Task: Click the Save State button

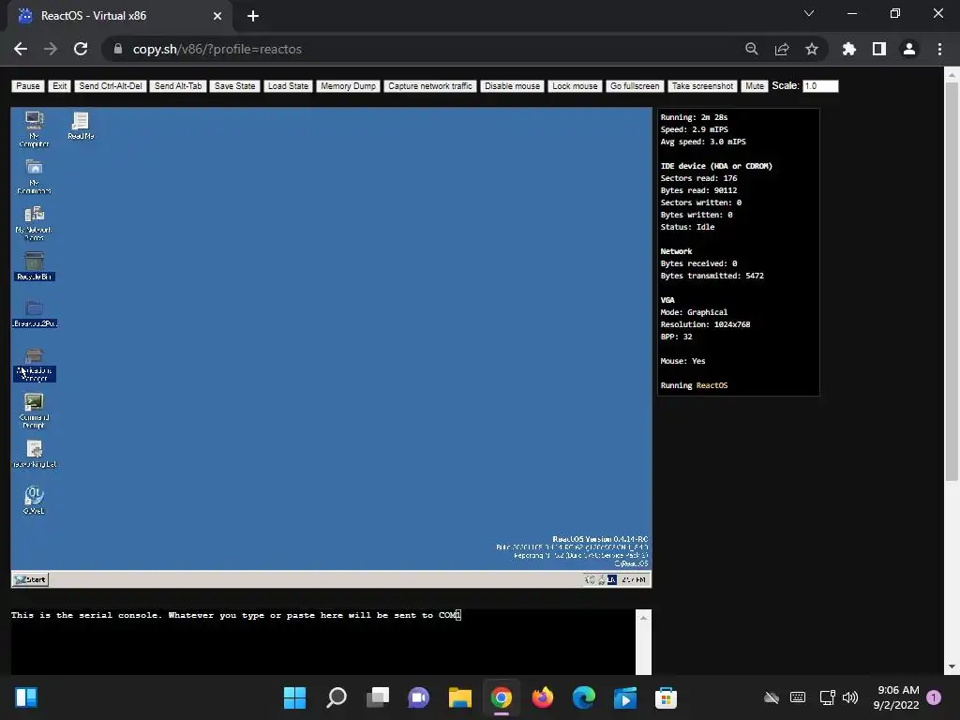Action: 234,86
